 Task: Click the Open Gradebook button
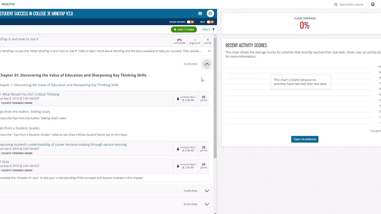[305, 139]
